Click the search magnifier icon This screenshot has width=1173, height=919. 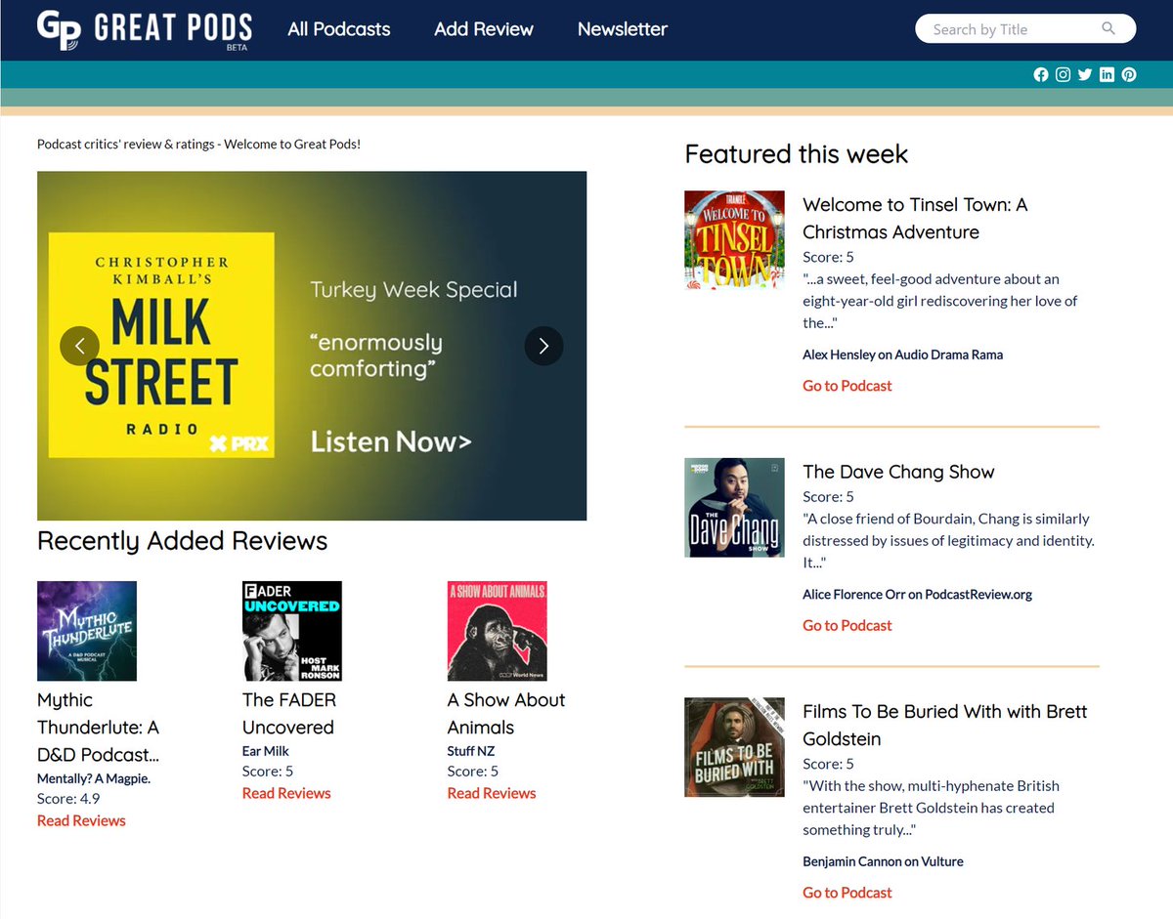[1108, 28]
